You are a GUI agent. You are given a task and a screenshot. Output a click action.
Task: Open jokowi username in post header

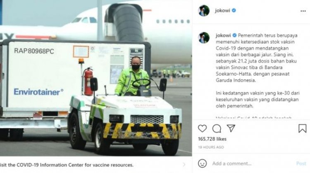(223, 10)
